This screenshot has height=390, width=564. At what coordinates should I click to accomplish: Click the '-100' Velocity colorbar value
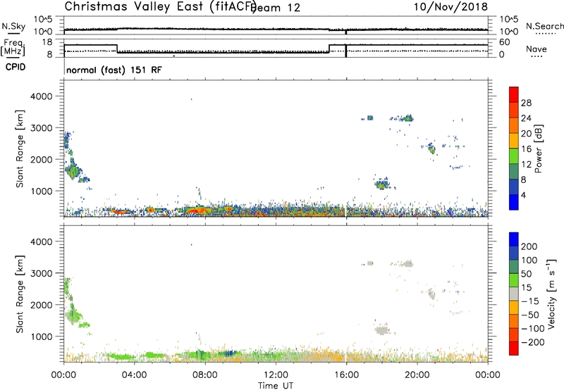pyautogui.click(x=532, y=329)
